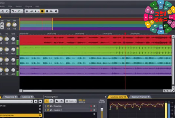175x118 pixels.
Task: Click the Fast Forward transport button
Action: (x=51, y=11)
